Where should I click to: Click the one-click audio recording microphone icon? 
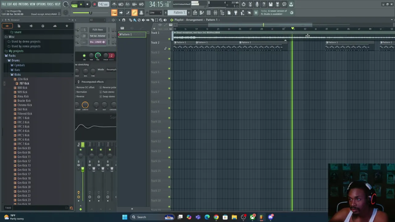pyautogui.click(x=257, y=4)
